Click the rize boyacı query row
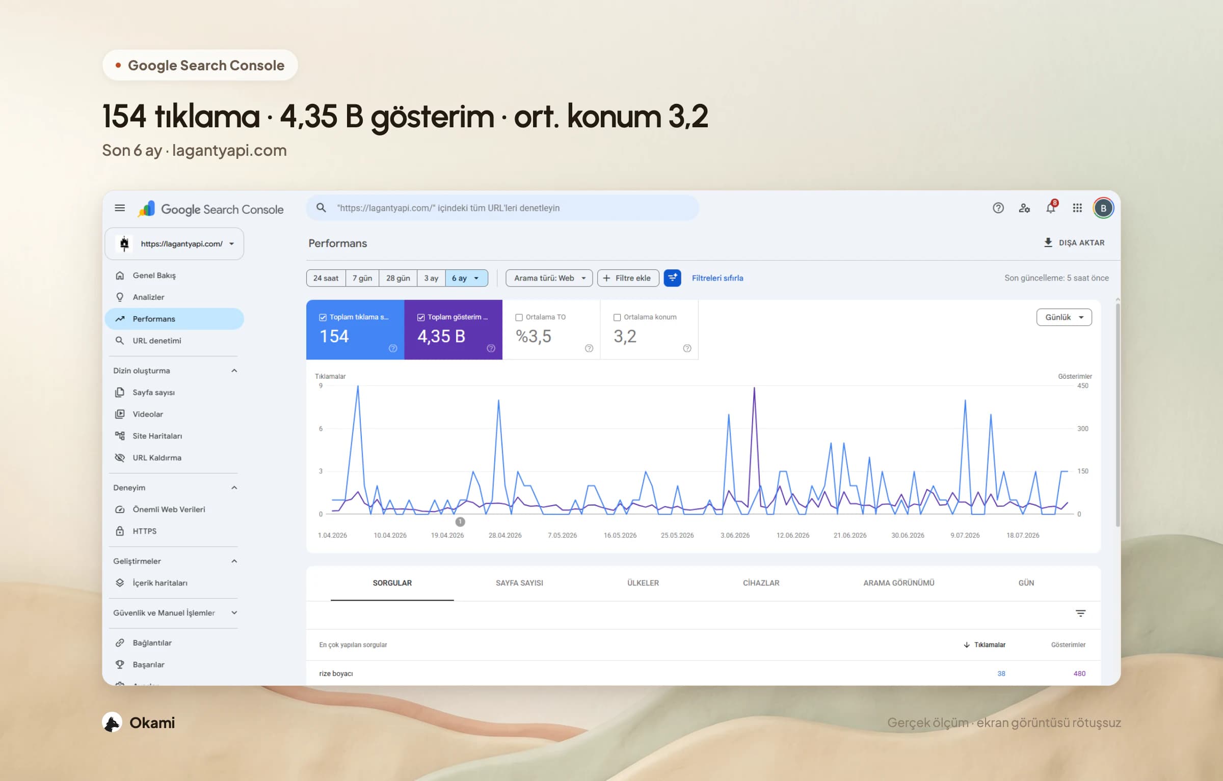1223x781 pixels. coord(703,673)
